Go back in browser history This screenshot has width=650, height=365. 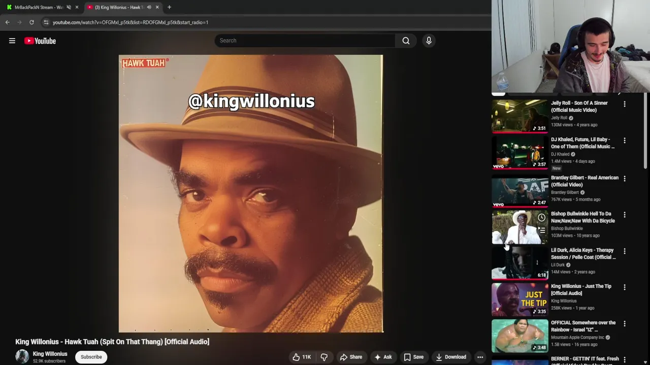tap(7, 22)
